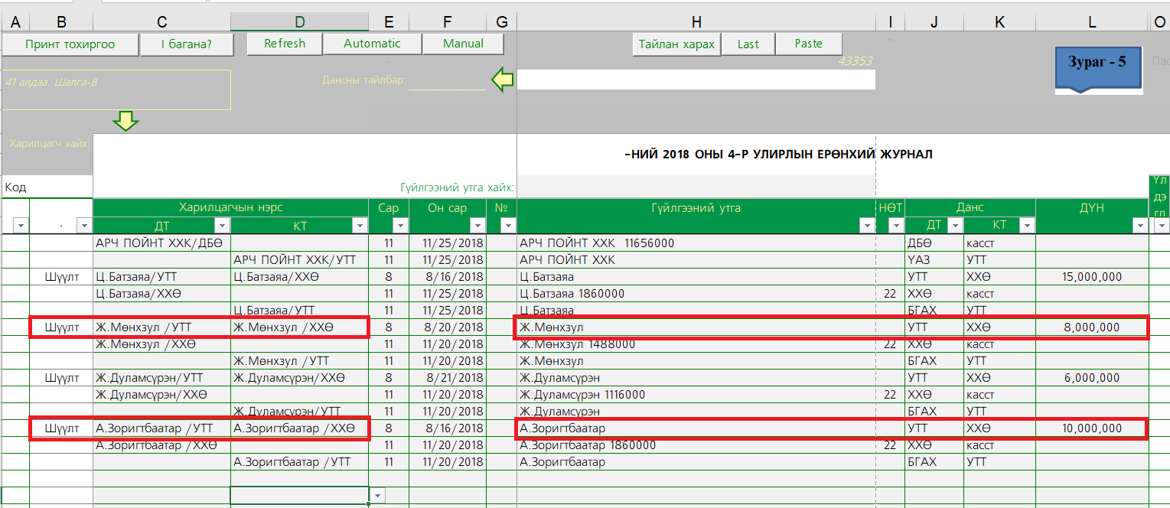
Task: Open filter for Харилцагчийн нэрс КТ column
Action: [x=359, y=225]
